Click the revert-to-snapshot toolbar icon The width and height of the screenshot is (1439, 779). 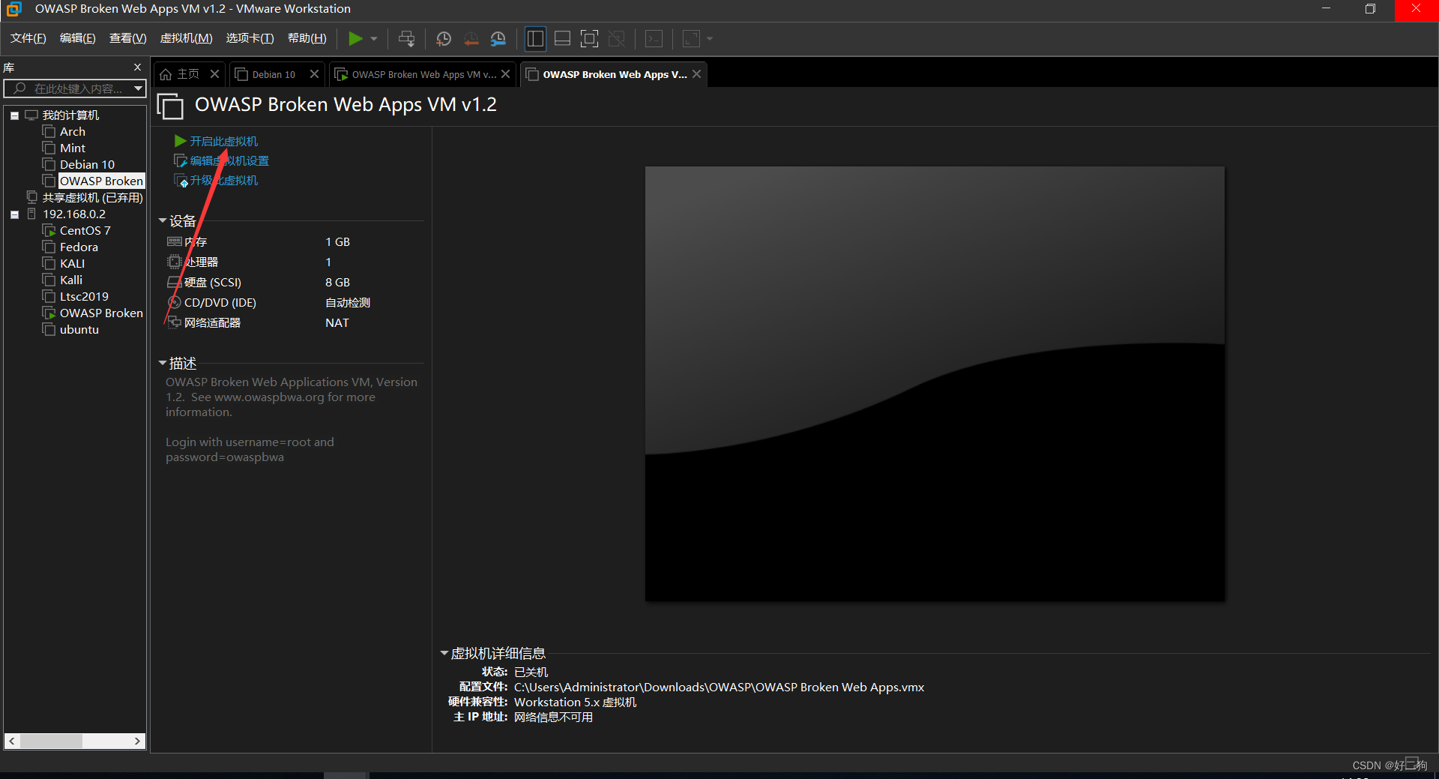(471, 39)
